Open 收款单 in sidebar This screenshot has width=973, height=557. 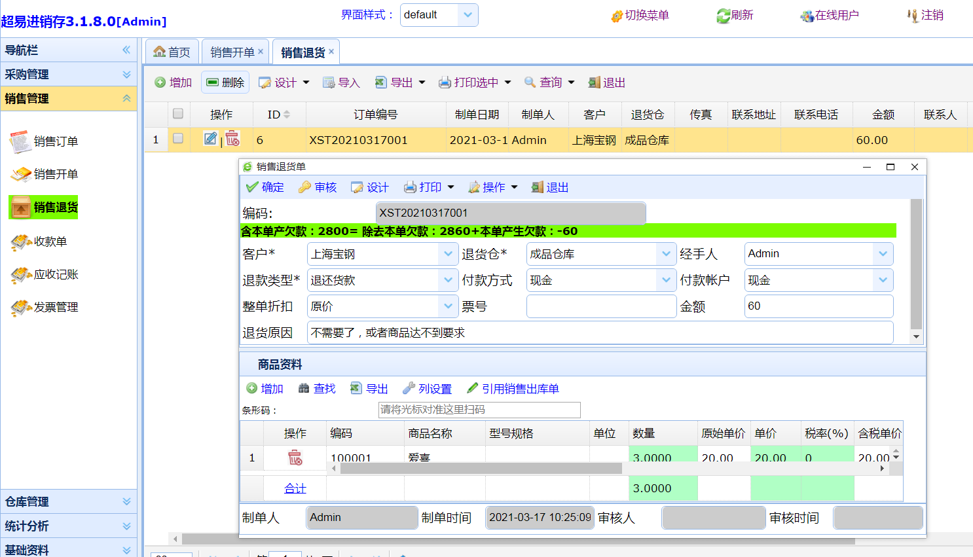tap(38, 242)
